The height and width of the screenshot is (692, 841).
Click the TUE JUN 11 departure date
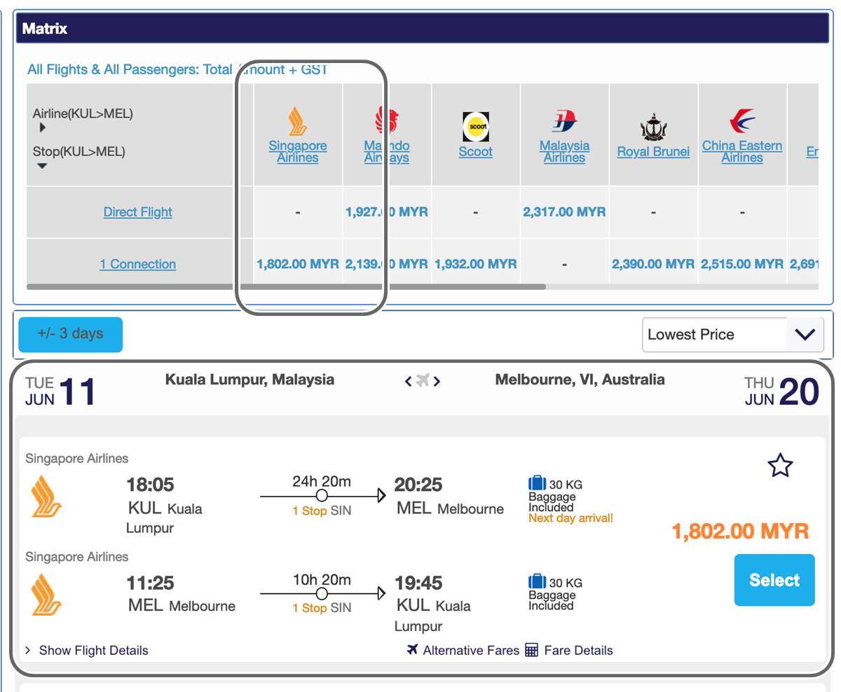click(x=60, y=392)
